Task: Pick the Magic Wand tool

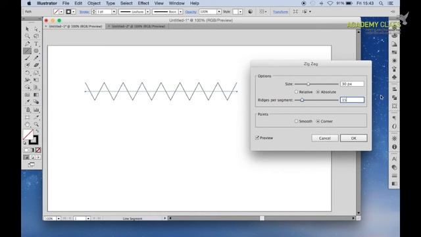Action: 27,36
